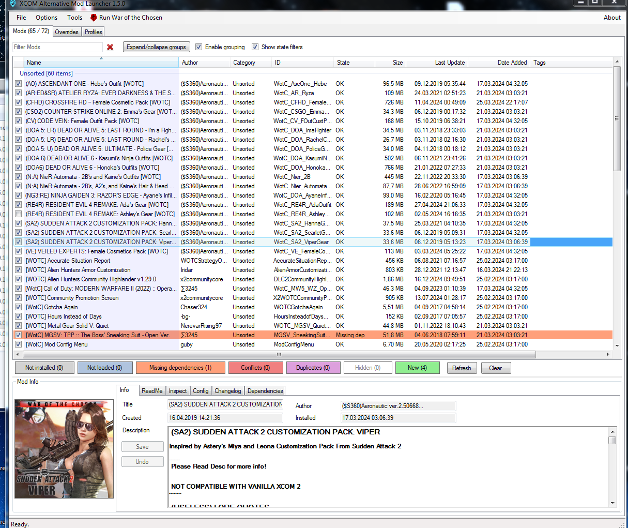Screen dimensions: 628x528
Task: Open the ReadMe tab in Mod Info
Action: (x=152, y=391)
